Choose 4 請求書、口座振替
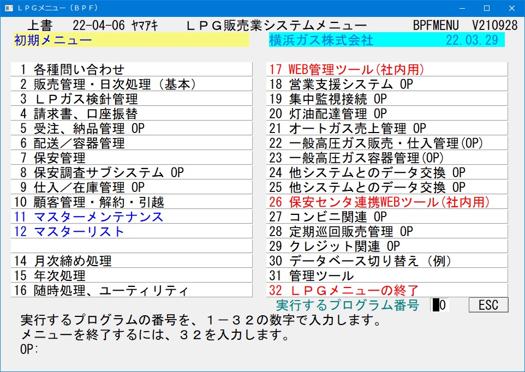525x372 pixels. coord(131,113)
